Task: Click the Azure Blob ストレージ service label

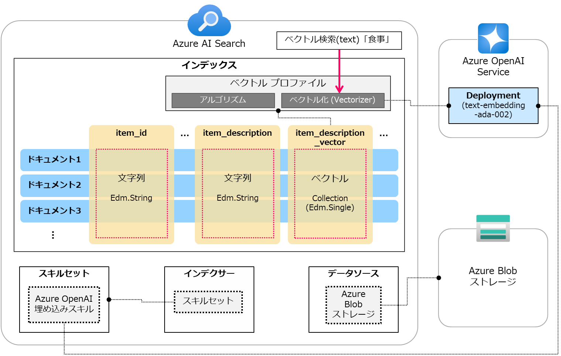Action: pyautogui.click(x=493, y=276)
